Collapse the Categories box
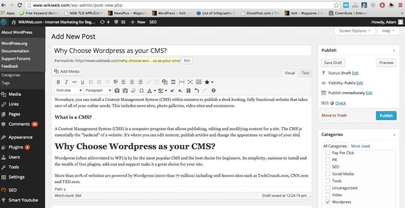This screenshot has width=405, height=208. coord(394,134)
